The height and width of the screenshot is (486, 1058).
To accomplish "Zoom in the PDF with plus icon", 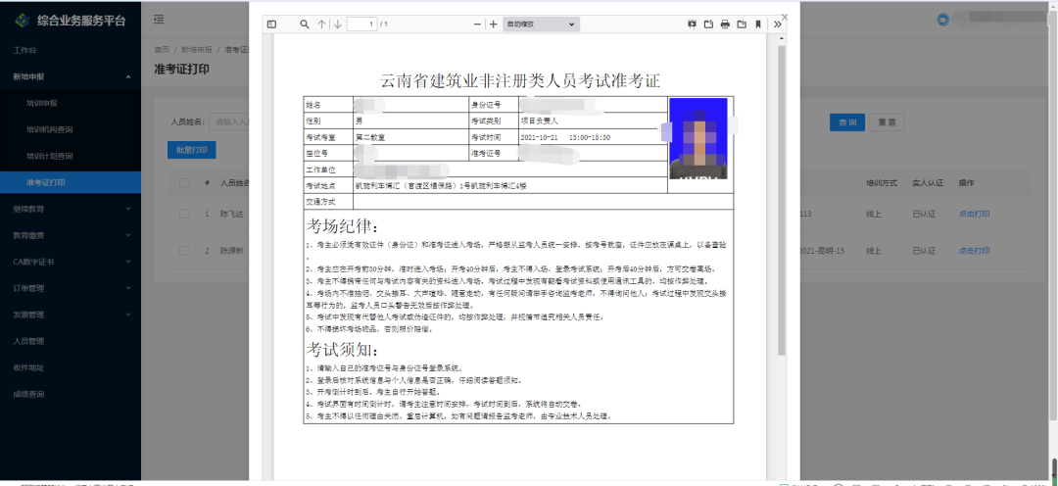I will tap(493, 24).
